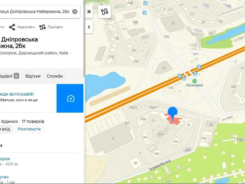
Task: Click the building labeled 8/1
Action: [127, 123]
